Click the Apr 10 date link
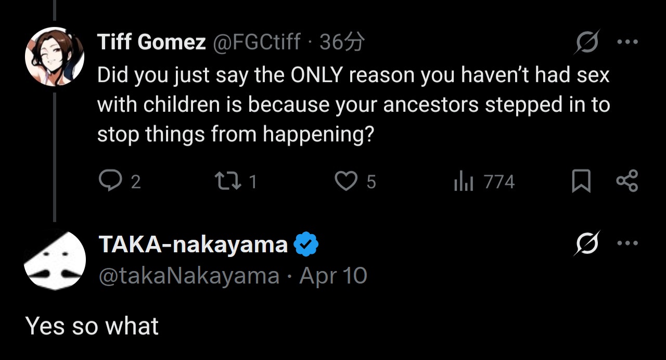 (334, 276)
